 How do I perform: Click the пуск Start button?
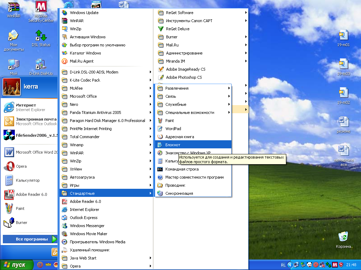click(17, 265)
